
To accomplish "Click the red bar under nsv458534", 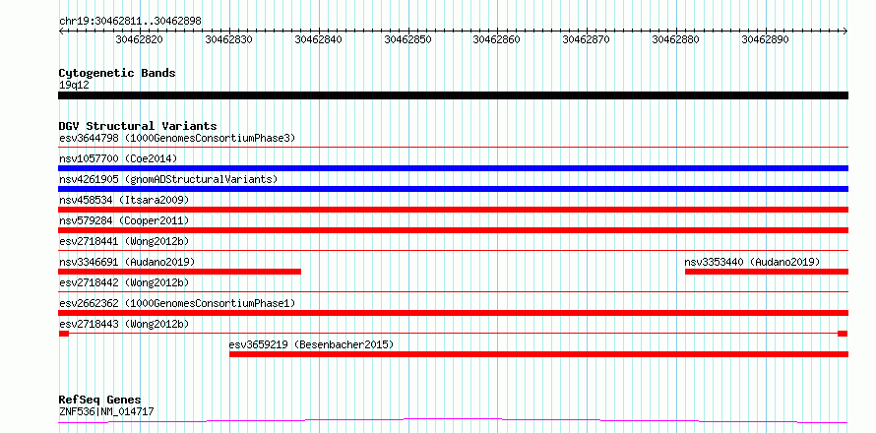I will coord(453,210).
